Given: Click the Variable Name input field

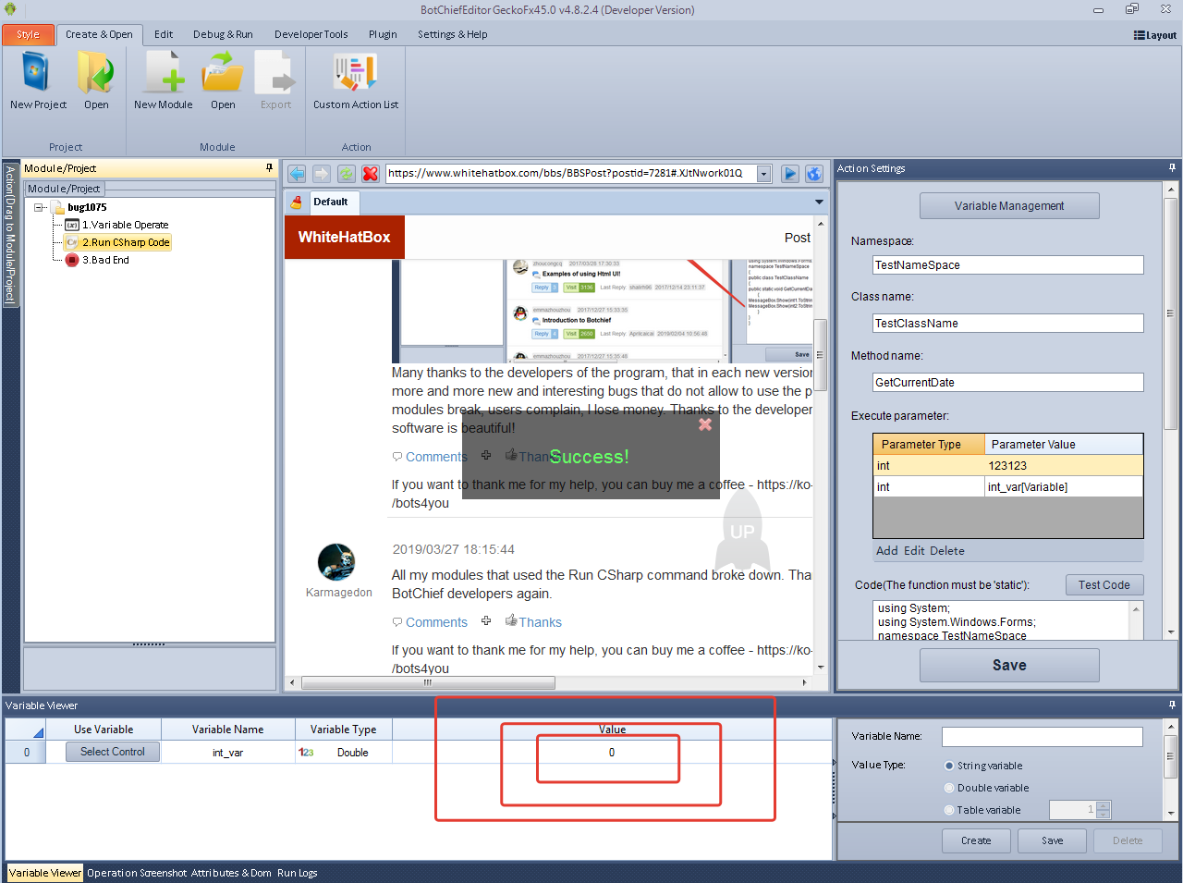Looking at the screenshot, I should coord(1042,737).
